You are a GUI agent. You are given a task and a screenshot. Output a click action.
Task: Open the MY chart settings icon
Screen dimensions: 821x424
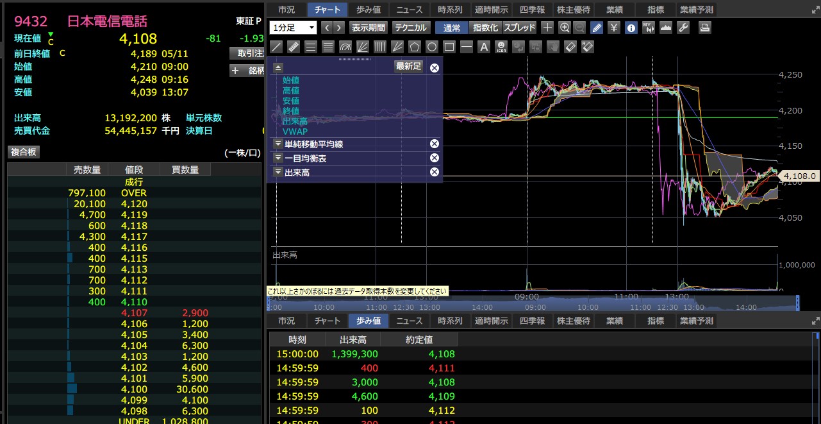pos(649,28)
